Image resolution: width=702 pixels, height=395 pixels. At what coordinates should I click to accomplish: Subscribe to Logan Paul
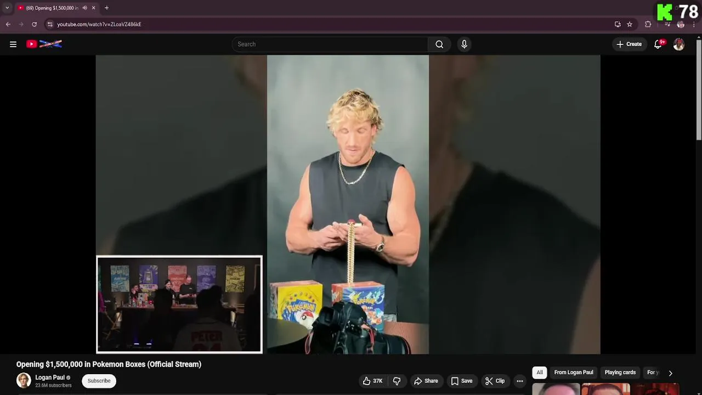pos(99,381)
